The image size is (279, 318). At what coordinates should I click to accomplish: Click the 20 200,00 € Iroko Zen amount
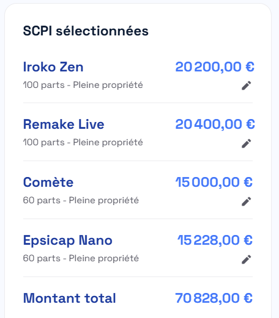[x=215, y=67]
